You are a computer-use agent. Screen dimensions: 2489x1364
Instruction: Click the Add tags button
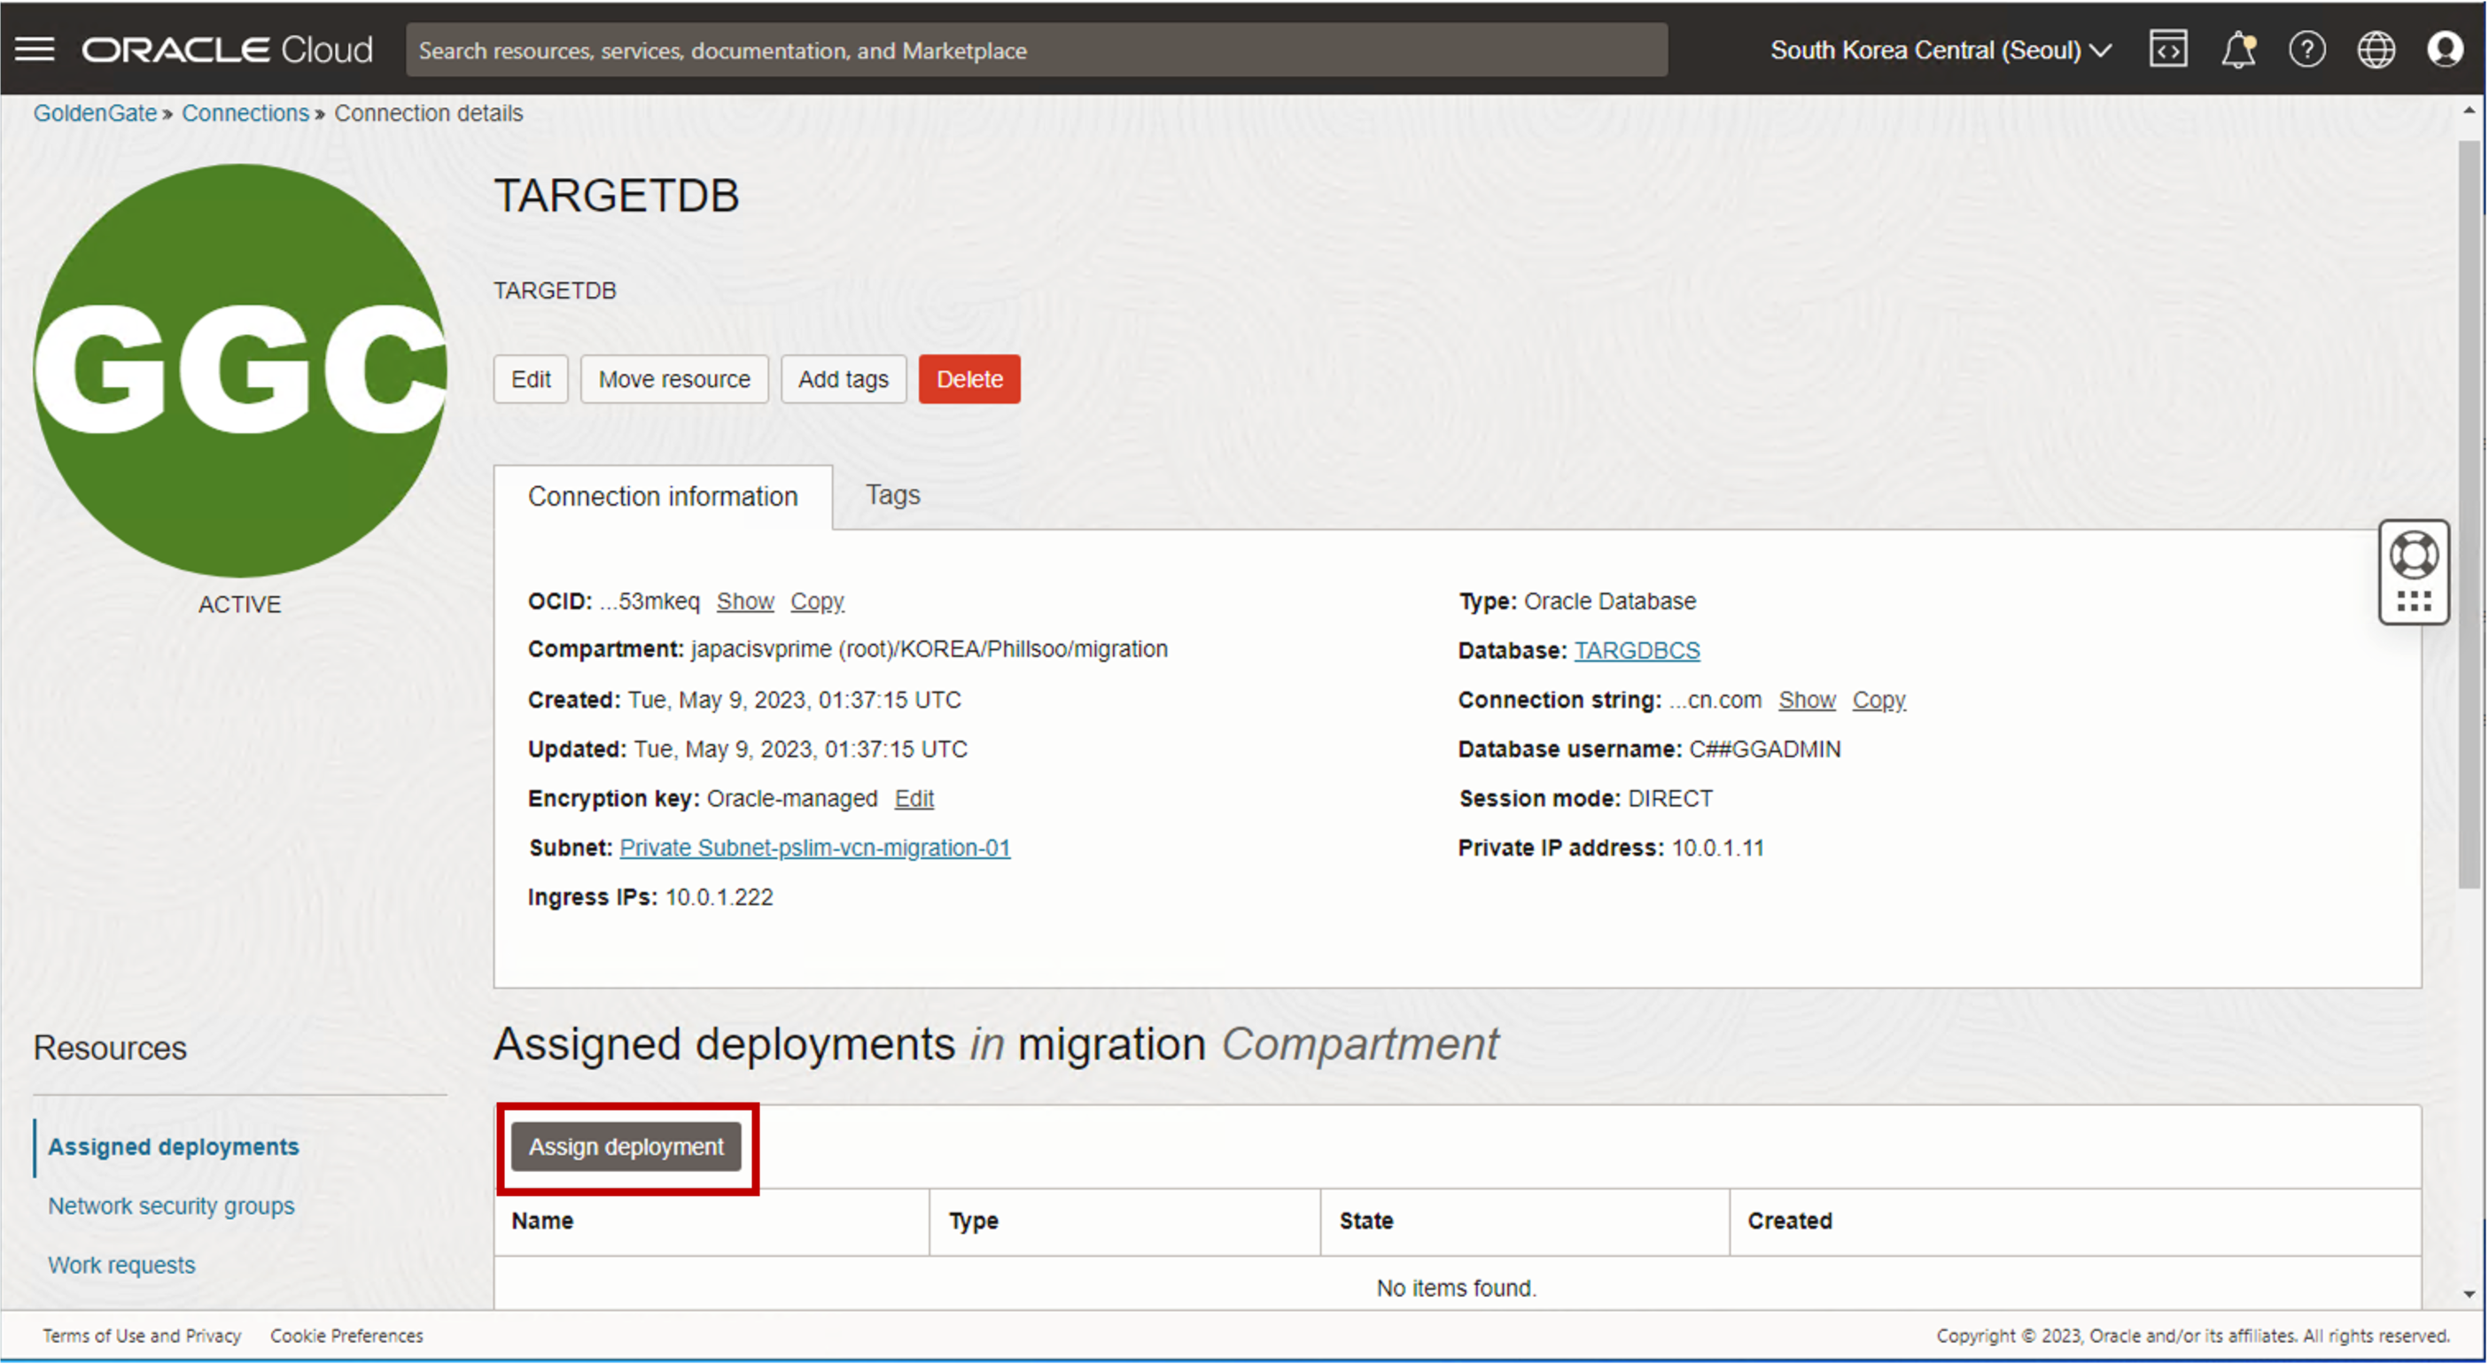(843, 379)
